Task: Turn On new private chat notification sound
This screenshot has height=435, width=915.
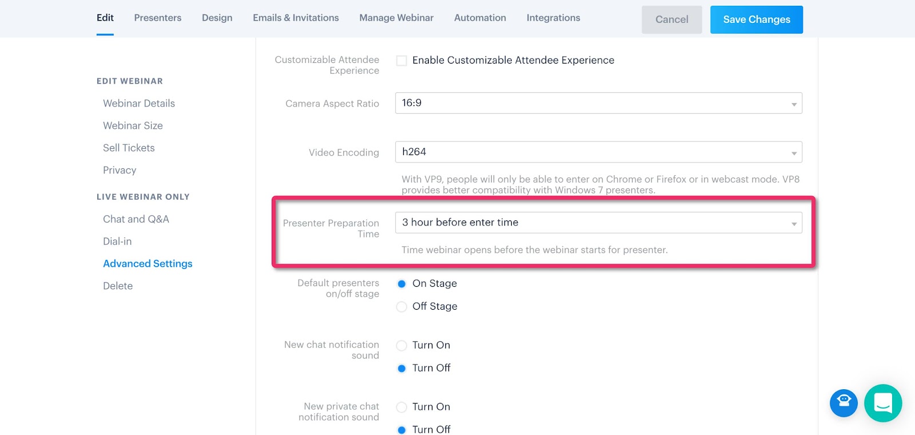Action: (x=402, y=407)
